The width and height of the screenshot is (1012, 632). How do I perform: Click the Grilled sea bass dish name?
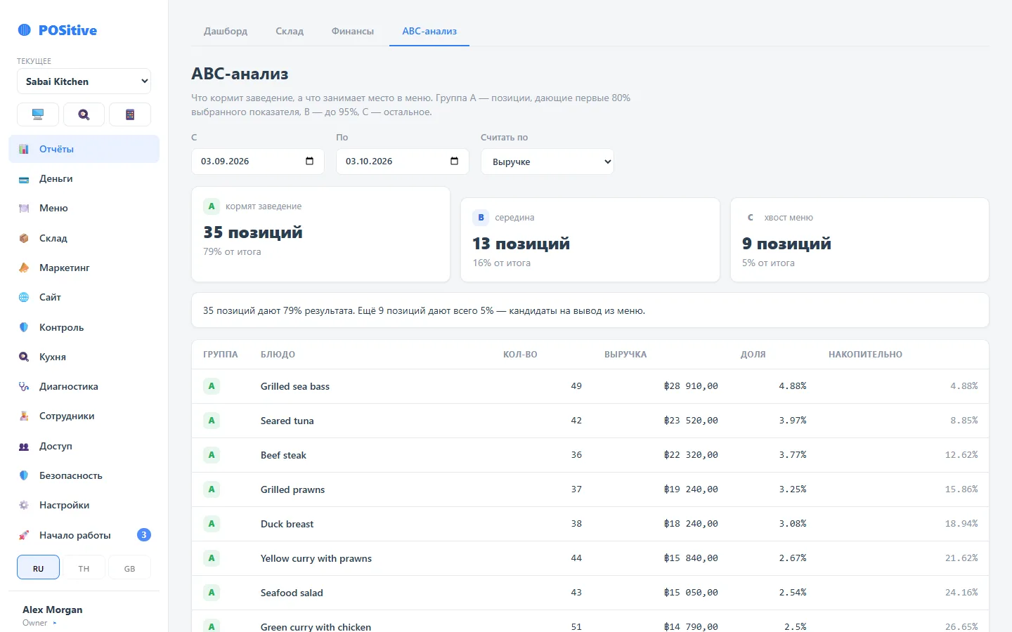295,386
